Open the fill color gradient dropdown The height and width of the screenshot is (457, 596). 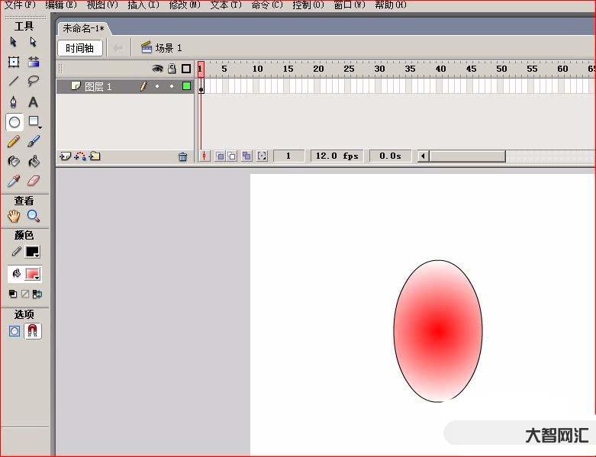(33, 274)
